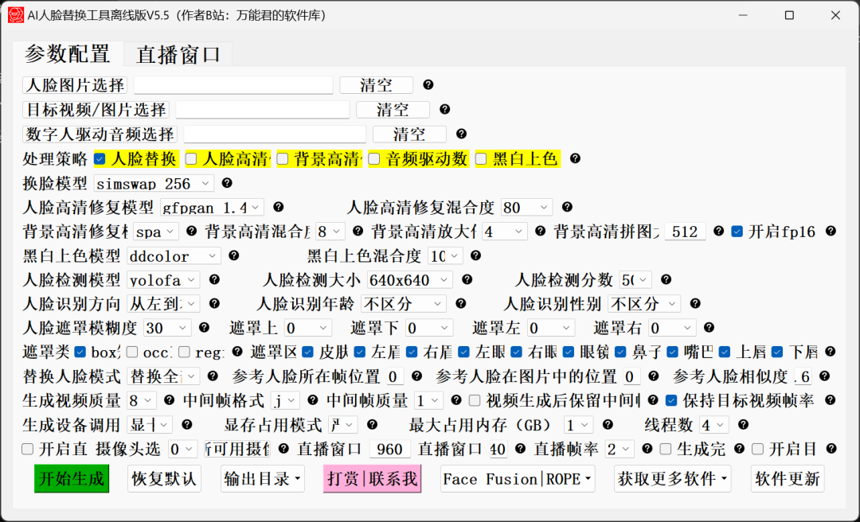Image resolution: width=860 pixels, height=522 pixels.
Task: Open the 640x640 detection size dropdown
Action: [x=410, y=279]
